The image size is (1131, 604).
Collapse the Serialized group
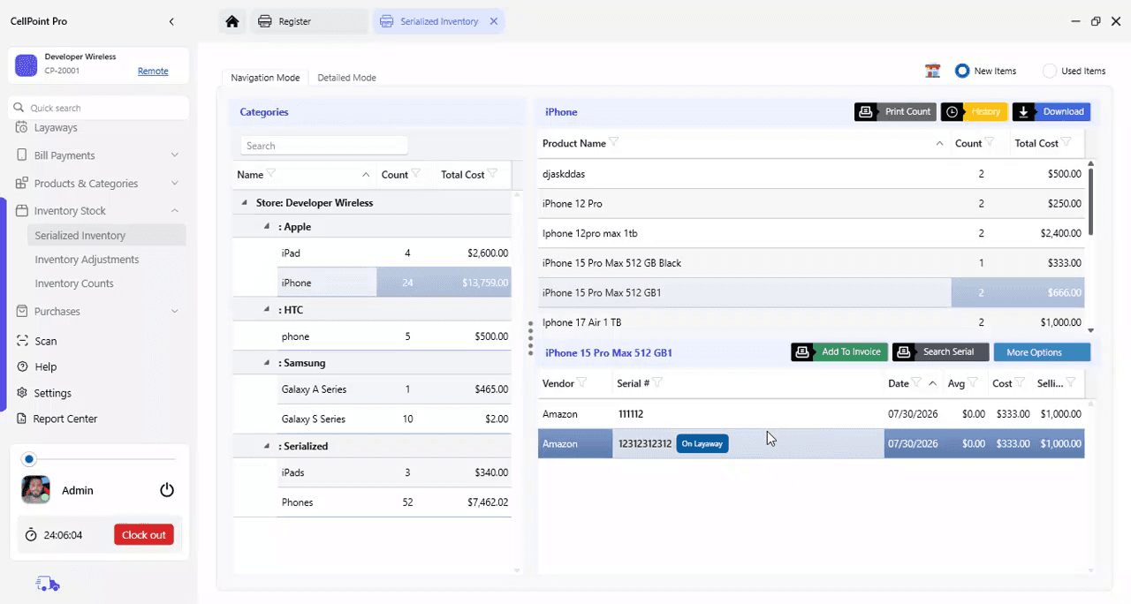point(267,446)
